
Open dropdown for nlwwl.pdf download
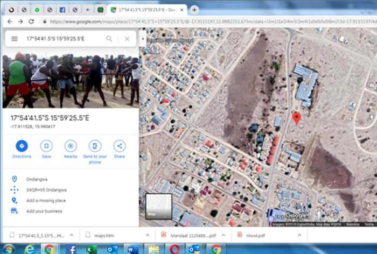click(x=295, y=235)
